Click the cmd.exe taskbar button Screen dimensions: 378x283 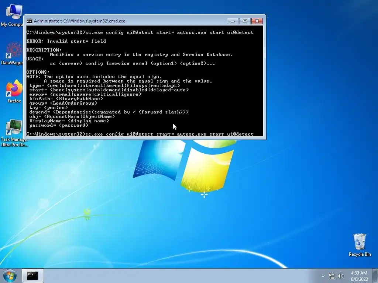[x=33, y=276]
